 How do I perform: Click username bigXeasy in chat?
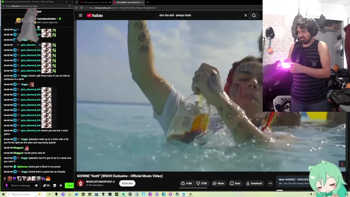coord(22,166)
